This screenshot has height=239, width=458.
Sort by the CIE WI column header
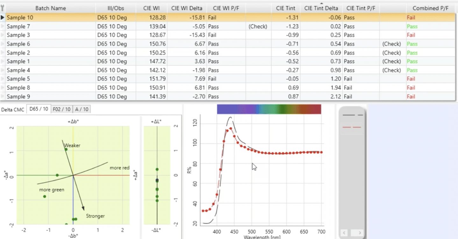[x=152, y=8]
